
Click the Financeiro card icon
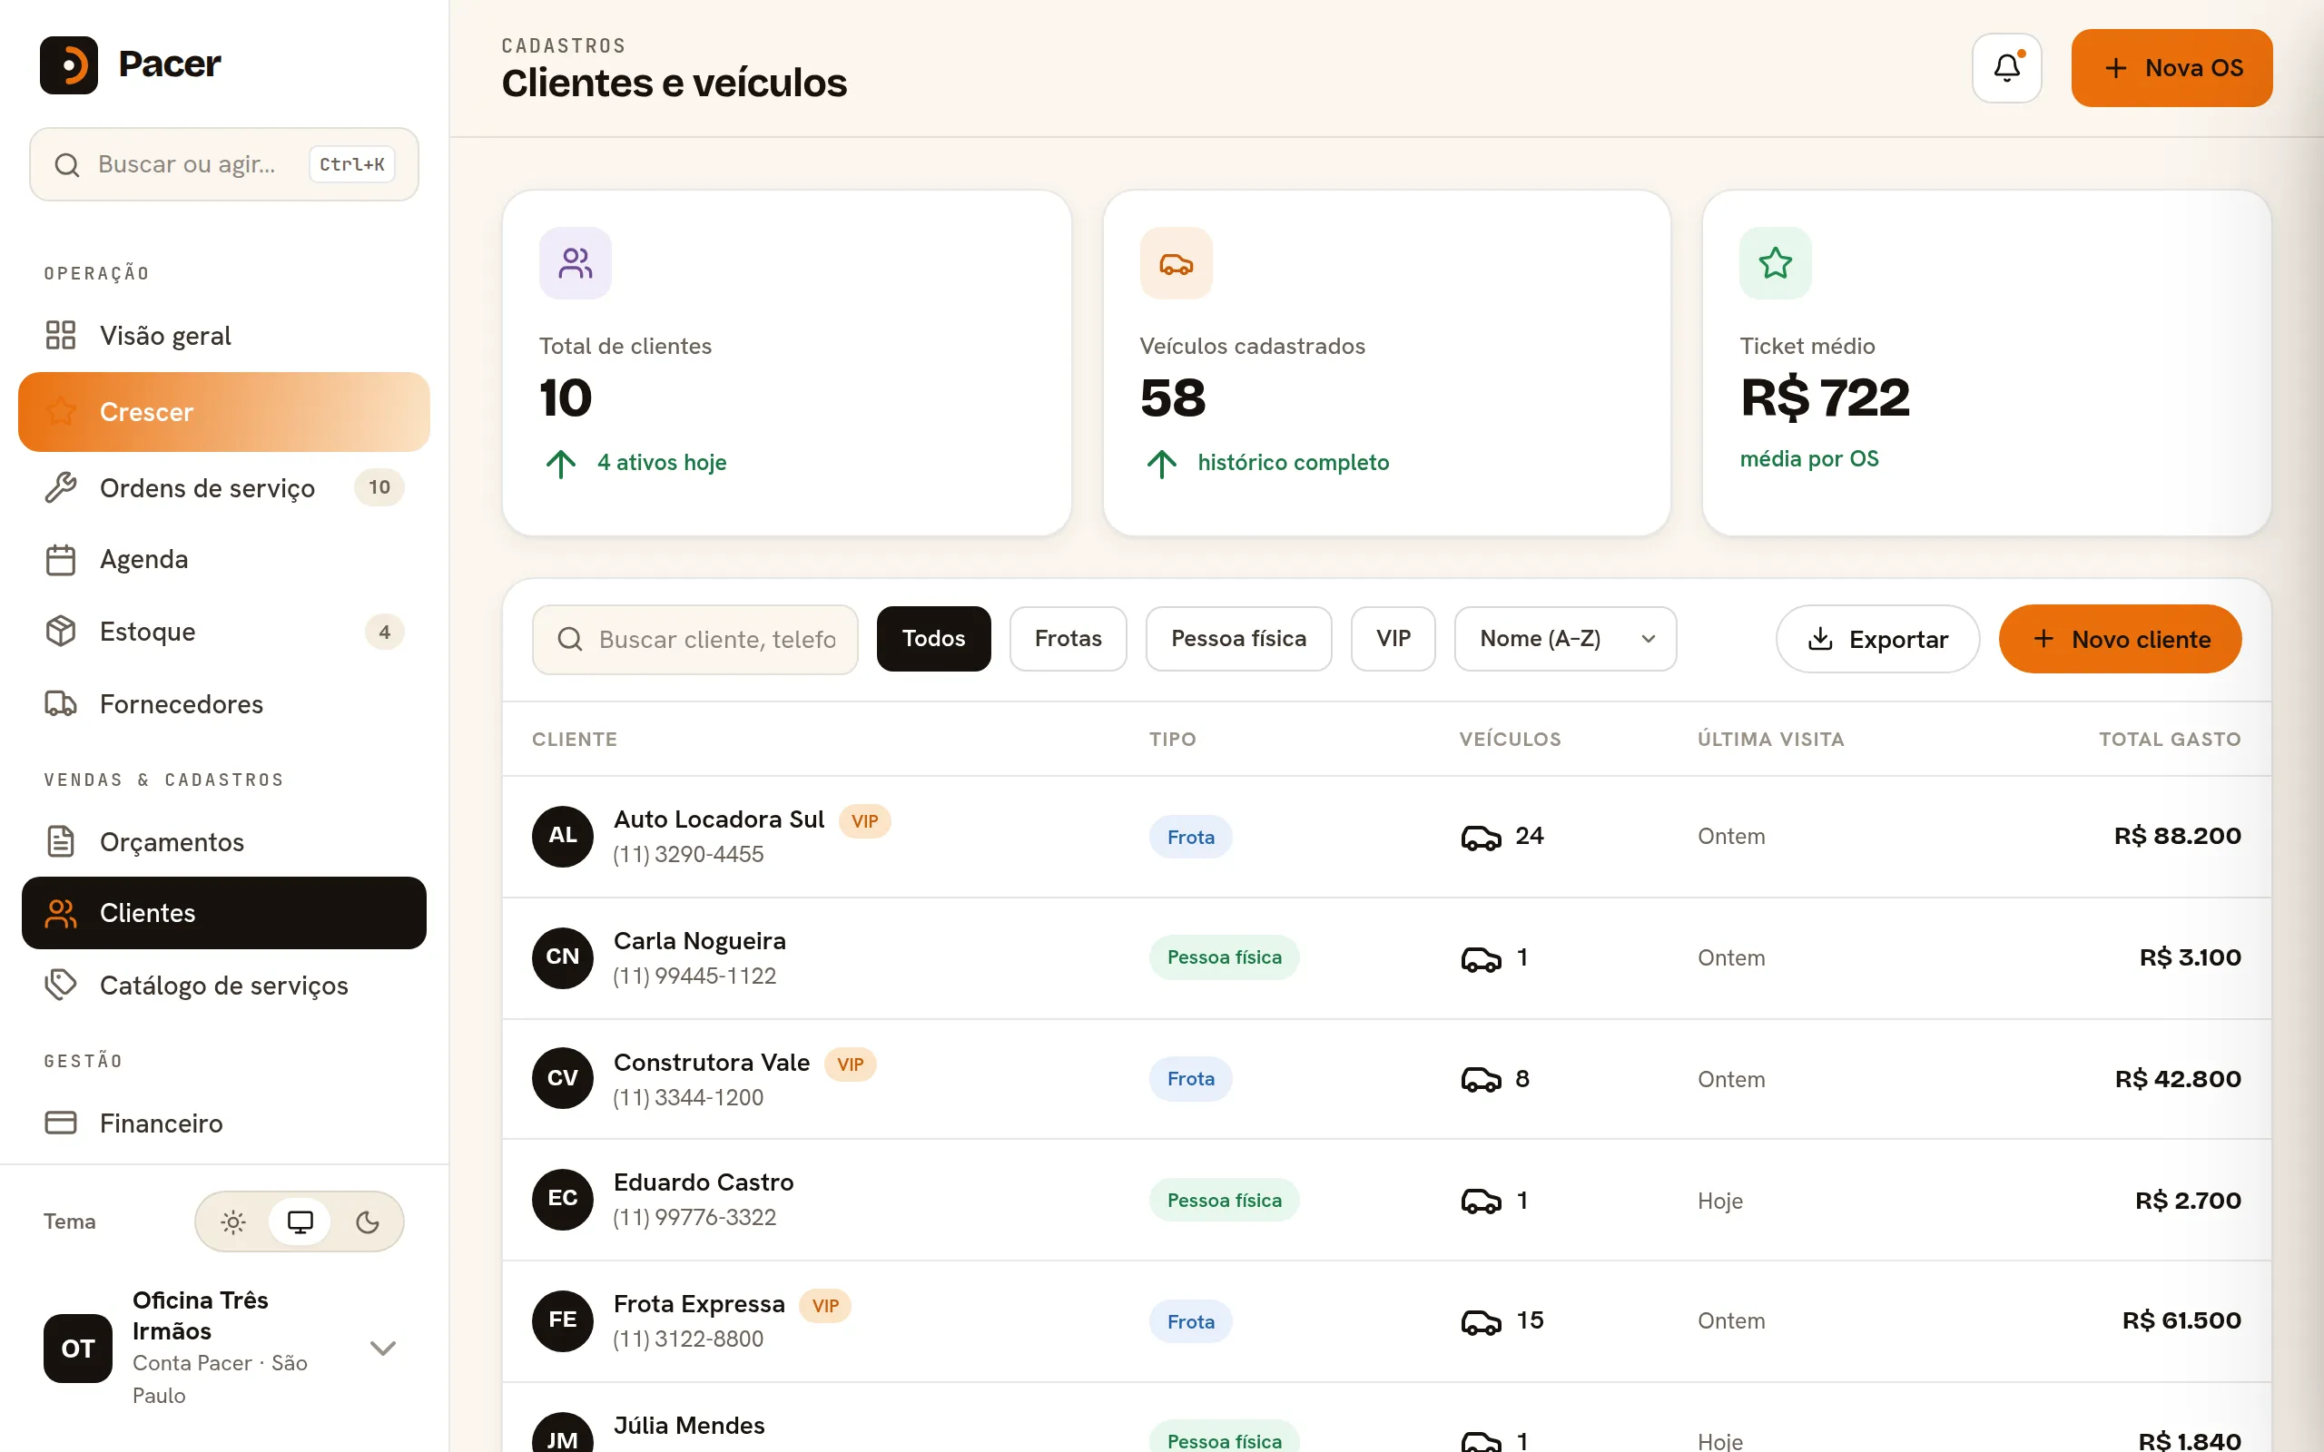click(61, 1122)
